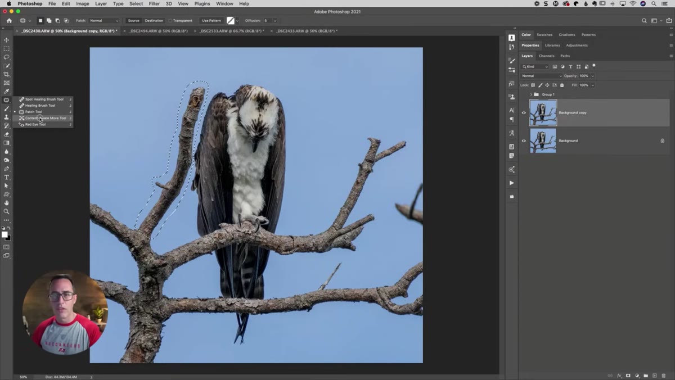Turn layer filtering on or off
Viewport: 675px width, 380px height.
pos(594,66)
